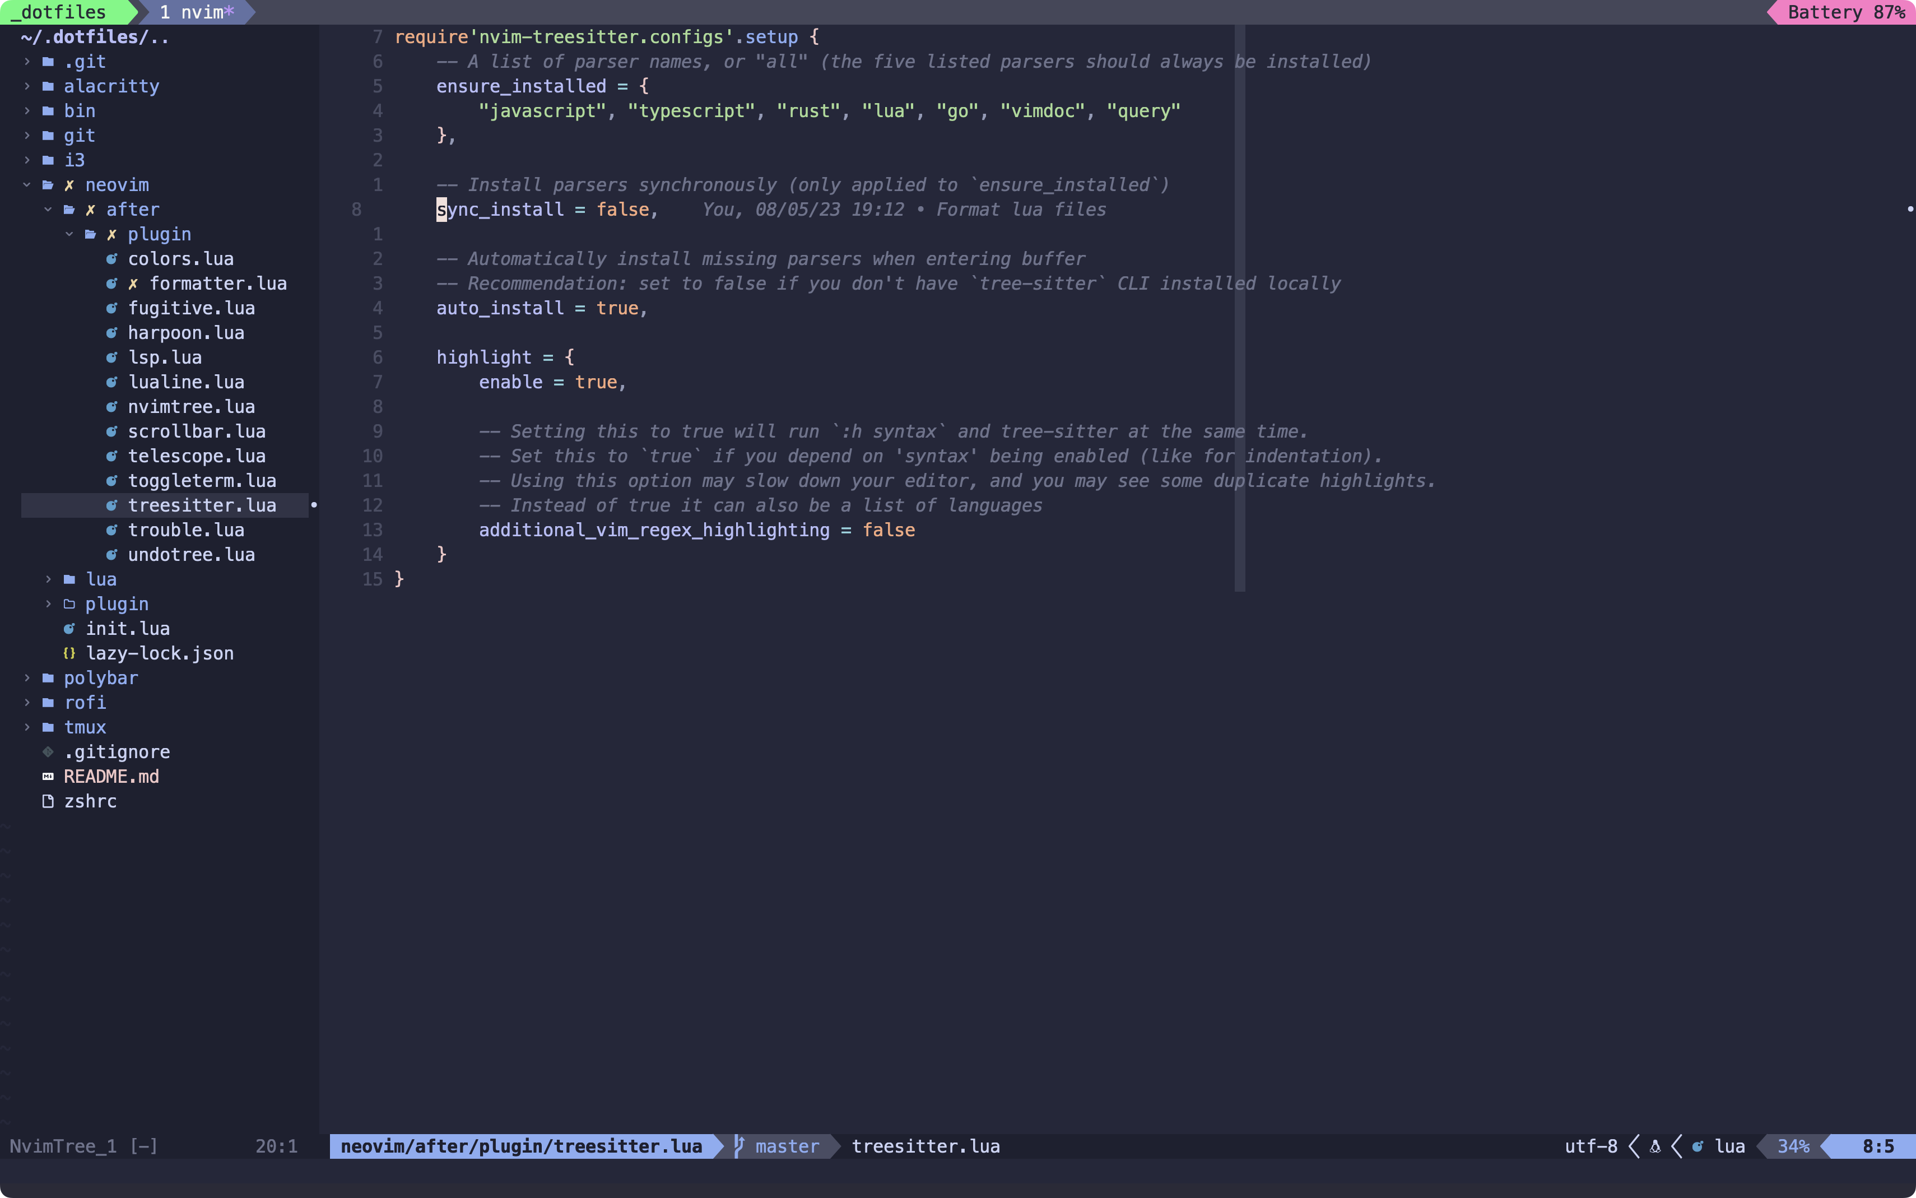Viewport: 1916px width, 1198px height.
Task: Click utf-8 encoding in the statusline
Action: point(1591,1146)
